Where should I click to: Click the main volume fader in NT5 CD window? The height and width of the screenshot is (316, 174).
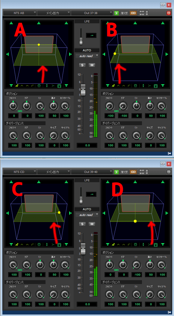(x=83, y=248)
